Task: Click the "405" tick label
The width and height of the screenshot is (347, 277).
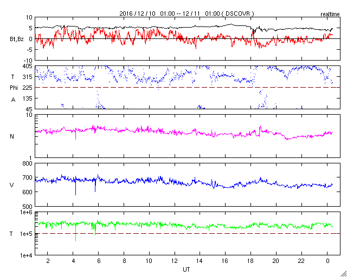Action: (x=28, y=66)
